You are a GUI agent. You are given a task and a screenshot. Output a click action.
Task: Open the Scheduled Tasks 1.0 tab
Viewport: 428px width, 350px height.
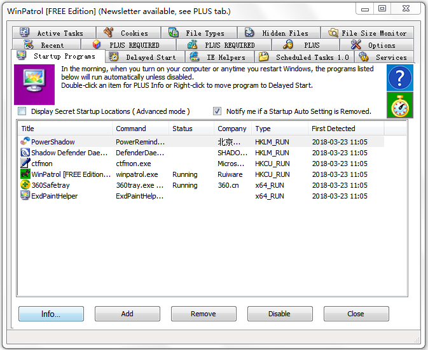[304, 57]
